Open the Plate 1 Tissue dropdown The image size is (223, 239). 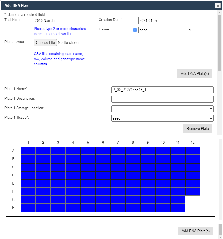point(162,118)
